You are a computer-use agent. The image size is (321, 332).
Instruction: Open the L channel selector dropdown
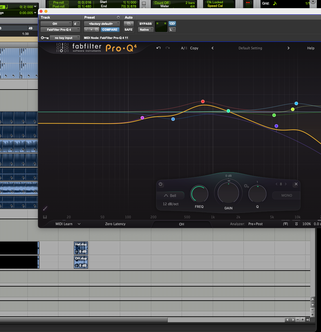(x=172, y=30)
